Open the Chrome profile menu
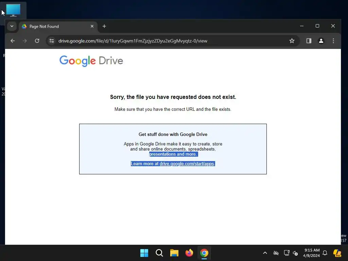348x261 pixels. 321,41
